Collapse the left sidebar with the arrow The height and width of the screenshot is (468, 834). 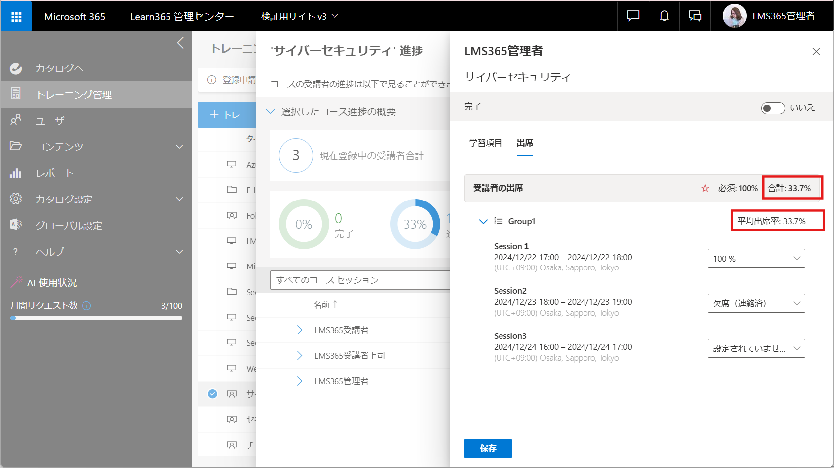[180, 43]
